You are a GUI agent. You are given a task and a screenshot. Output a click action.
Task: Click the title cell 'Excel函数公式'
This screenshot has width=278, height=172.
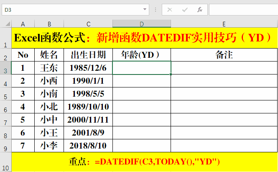(x=145, y=38)
